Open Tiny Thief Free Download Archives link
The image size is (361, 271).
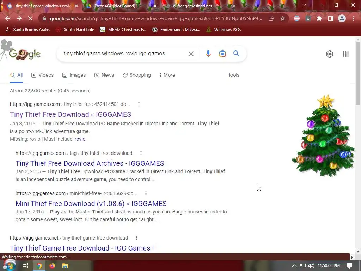pyautogui.click(x=90, y=163)
